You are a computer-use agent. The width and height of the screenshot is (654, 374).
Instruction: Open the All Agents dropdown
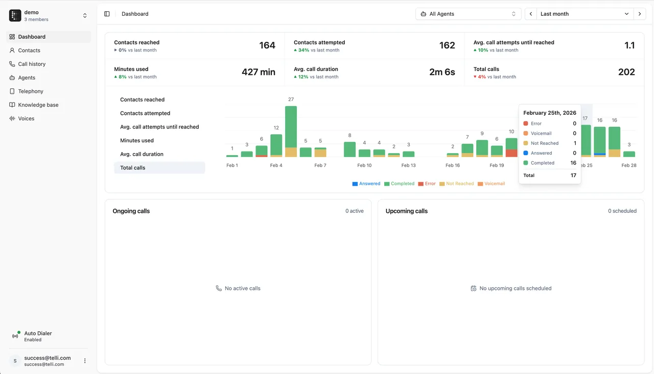(469, 14)
